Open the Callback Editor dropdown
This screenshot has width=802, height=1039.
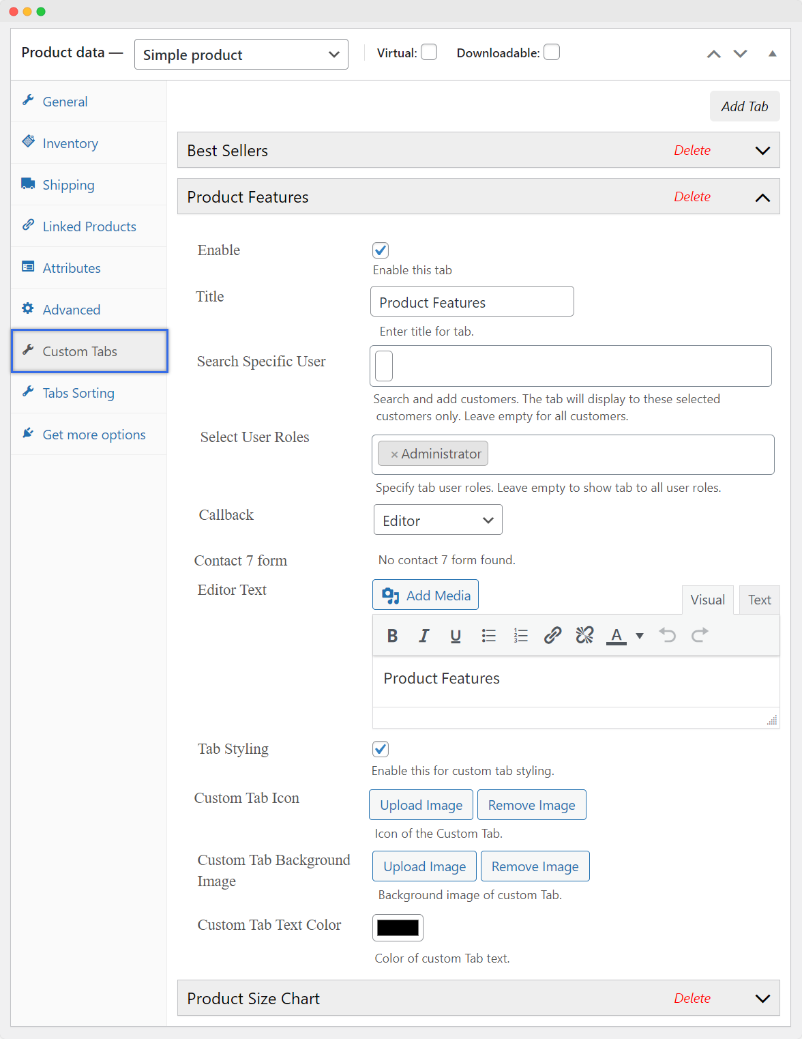point(438,521)
